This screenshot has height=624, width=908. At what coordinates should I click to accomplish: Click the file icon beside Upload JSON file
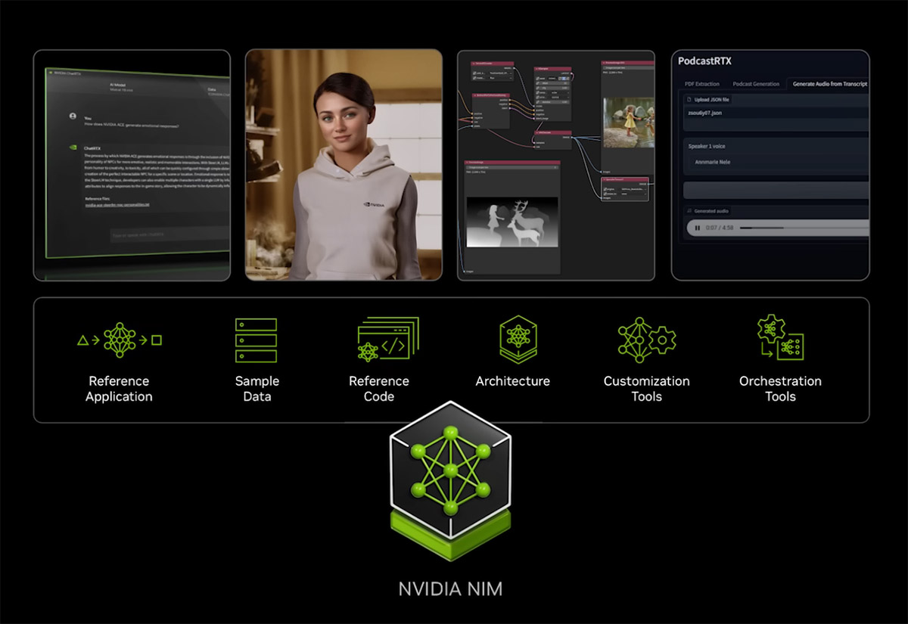(x=689, y=100)
